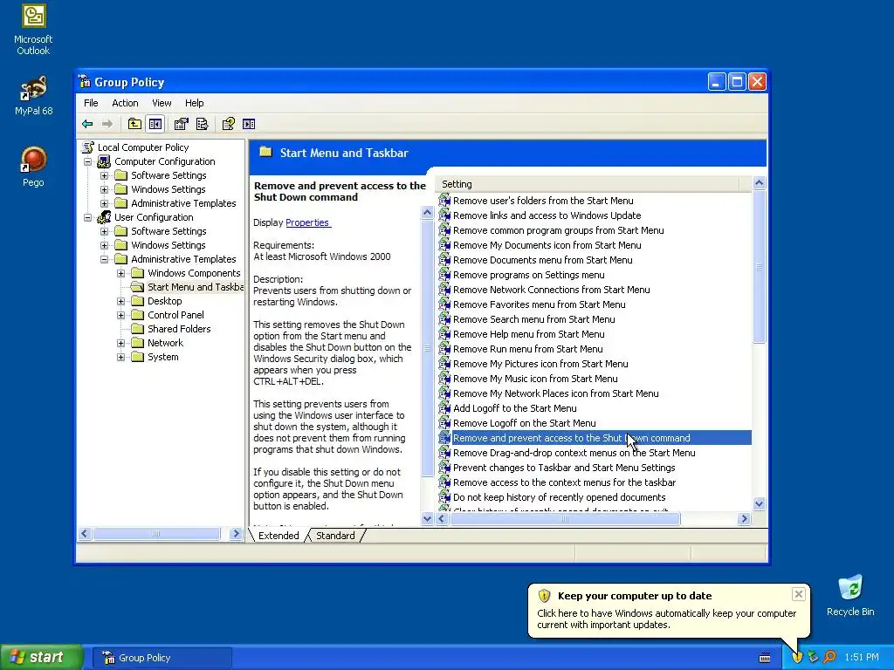
Task: Expand the Network folder node
Action: click(x=120, y=343)
